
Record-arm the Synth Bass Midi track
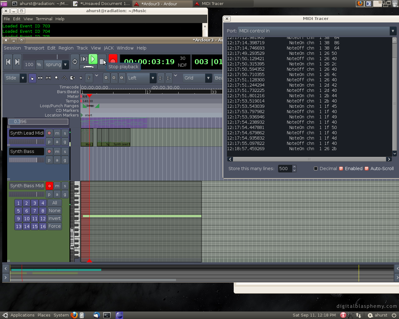49,186
